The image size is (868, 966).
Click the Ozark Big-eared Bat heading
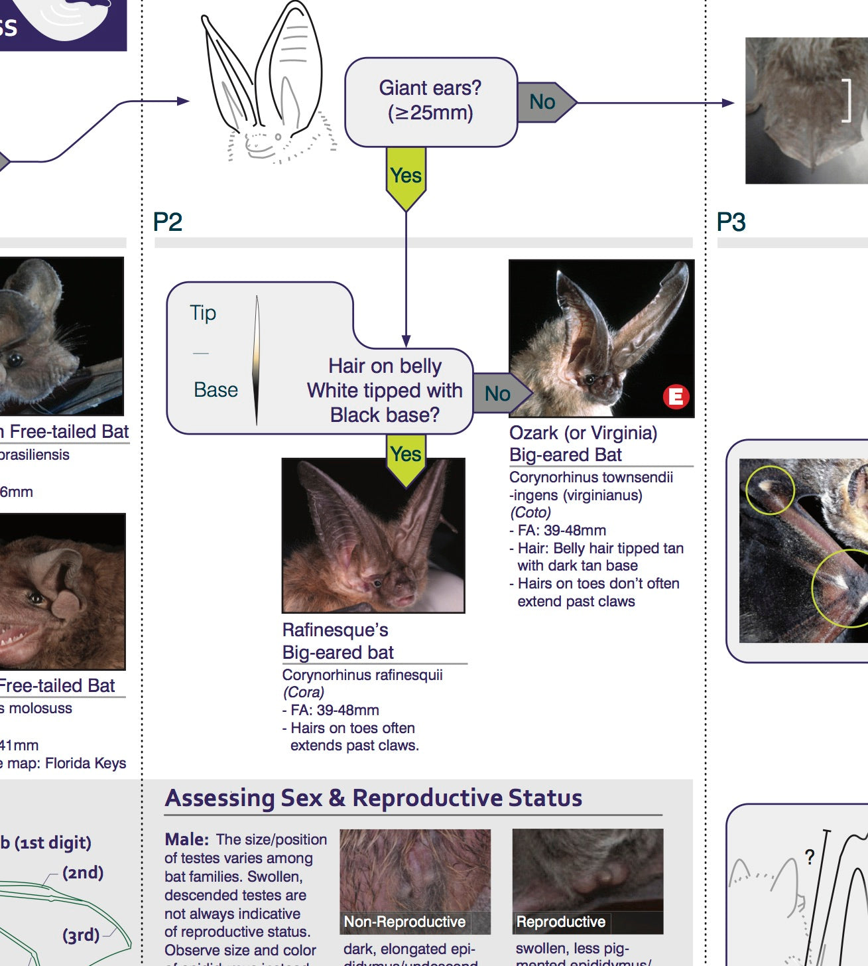click(583, 445)
